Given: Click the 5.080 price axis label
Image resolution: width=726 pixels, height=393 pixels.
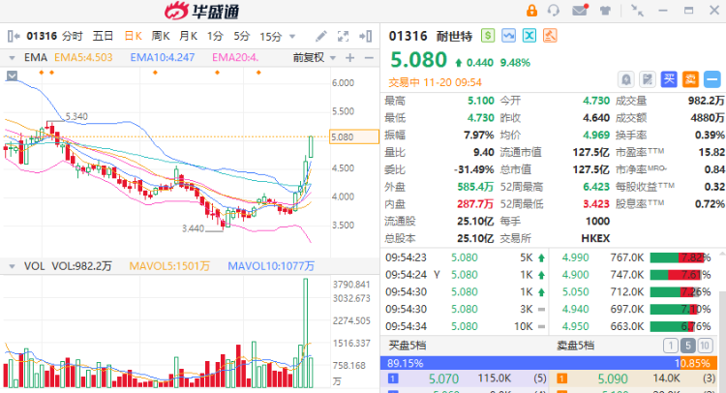Looking at the screenshot, I should [x=353, y=136].
